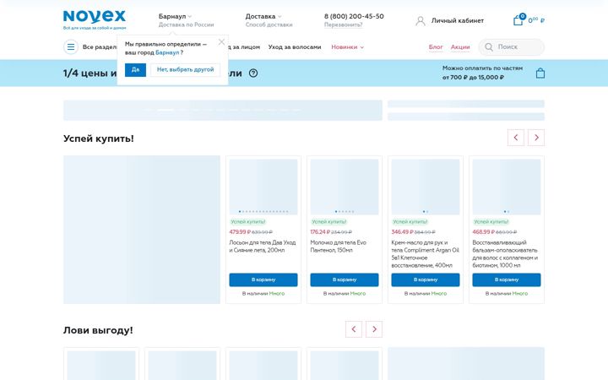
Task: Click the бальзам-ополаскиватель product image placeholder
Action: [507, 187]
